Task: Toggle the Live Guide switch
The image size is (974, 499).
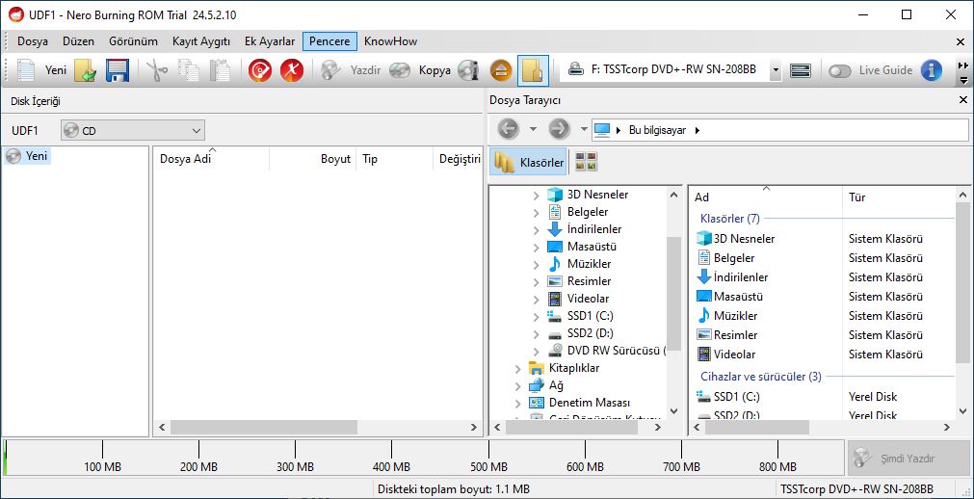Action: coord(840,70)
